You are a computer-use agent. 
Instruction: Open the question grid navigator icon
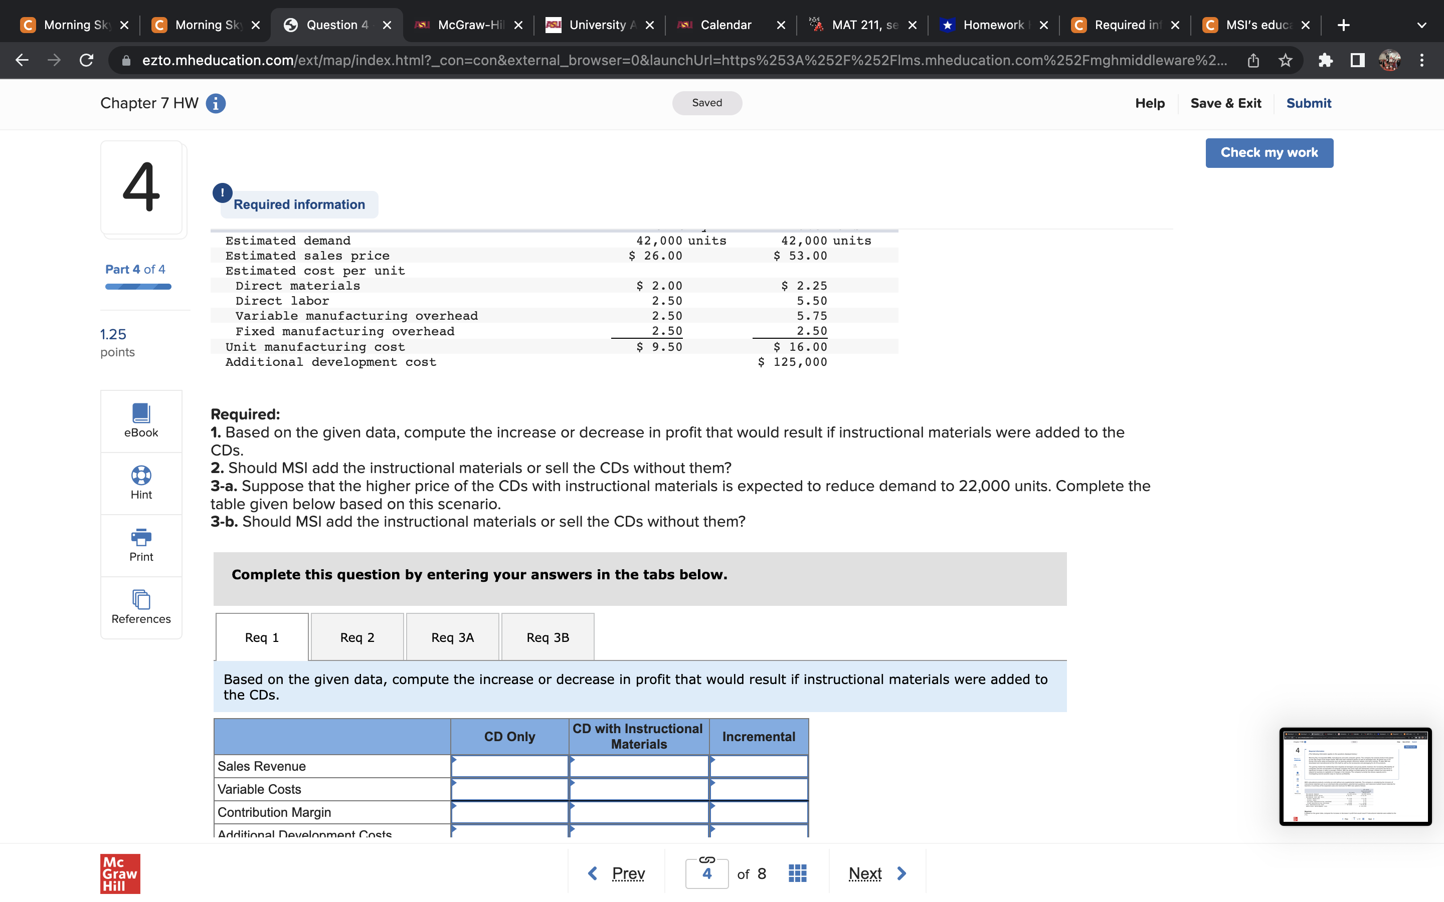click(x=797, y=873)
